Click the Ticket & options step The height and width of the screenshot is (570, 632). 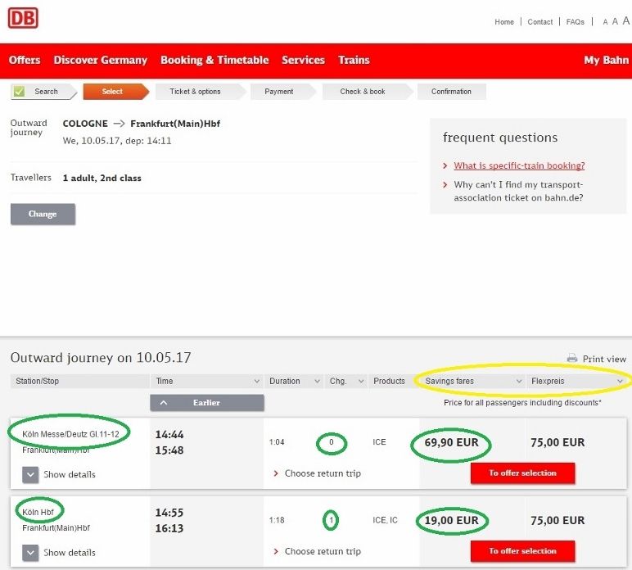(200, 92)
